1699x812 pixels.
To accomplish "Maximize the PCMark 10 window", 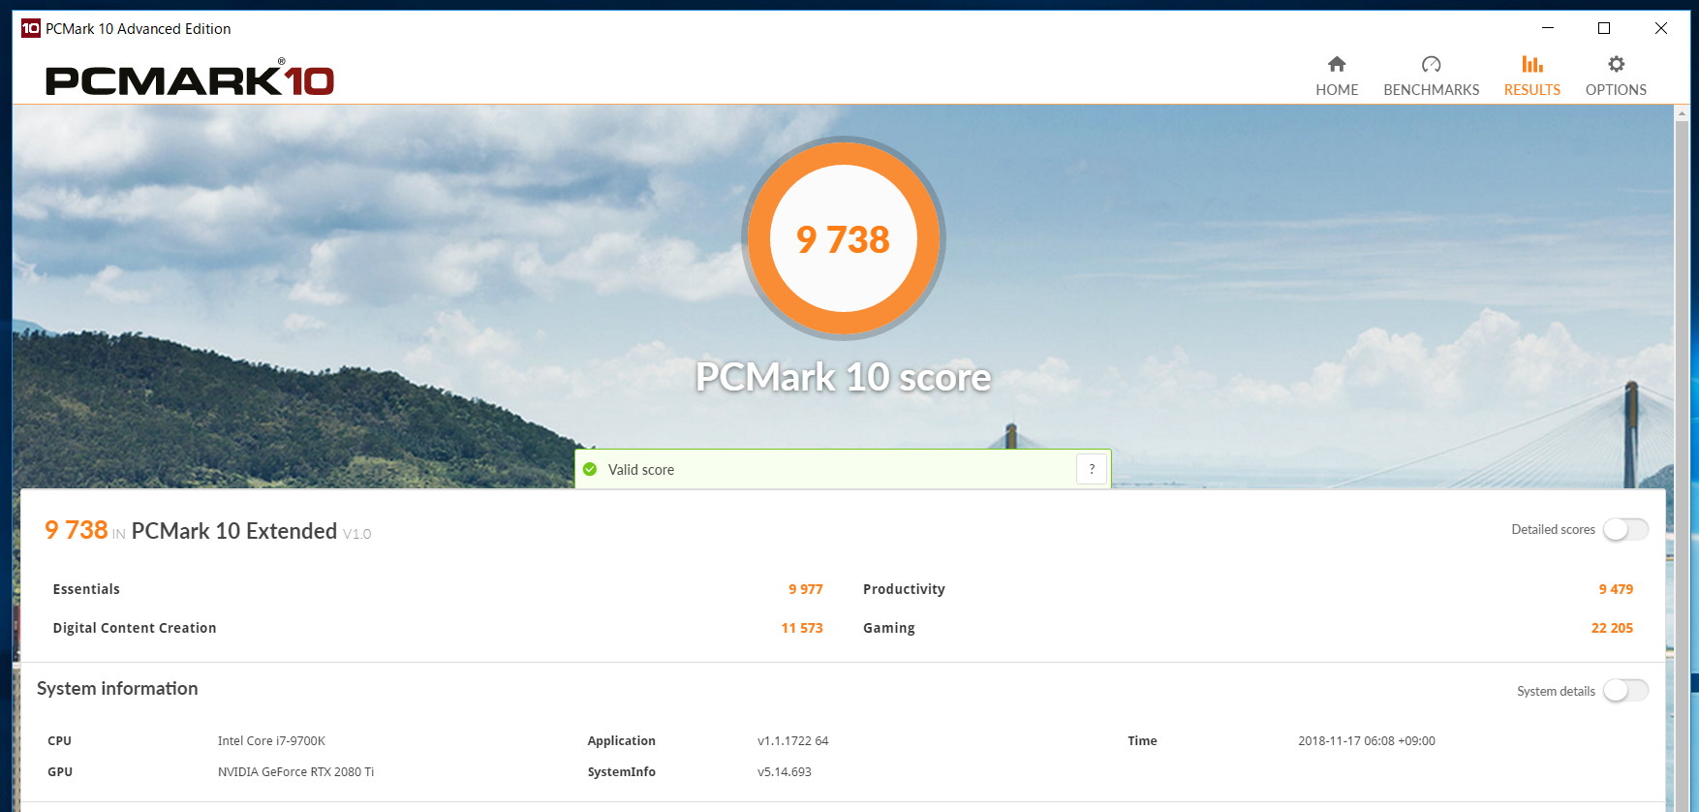I will click(x=1604, y=28).
